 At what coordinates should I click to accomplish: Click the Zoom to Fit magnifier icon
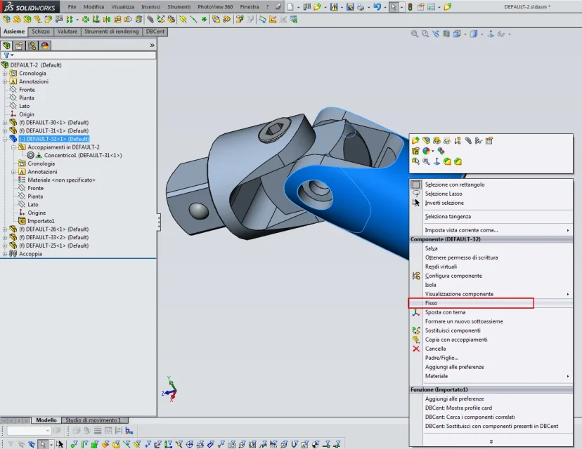coord(415,34)
